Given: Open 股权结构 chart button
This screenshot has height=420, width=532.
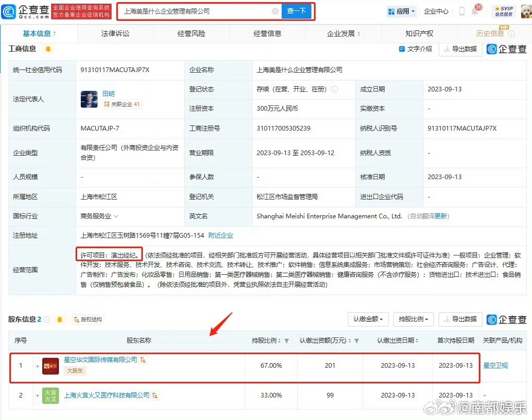Looking at the screenshot, I should coord(88,319).
